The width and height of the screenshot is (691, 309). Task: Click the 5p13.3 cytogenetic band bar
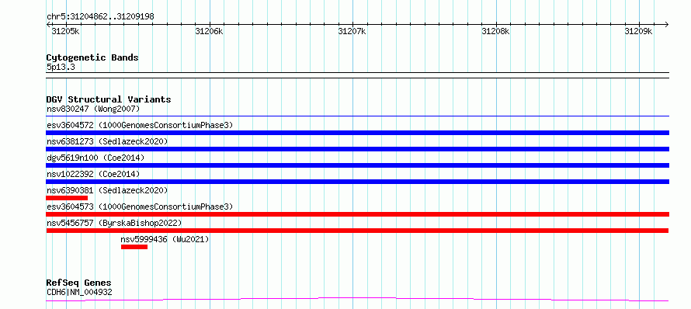tap(357, 75)
